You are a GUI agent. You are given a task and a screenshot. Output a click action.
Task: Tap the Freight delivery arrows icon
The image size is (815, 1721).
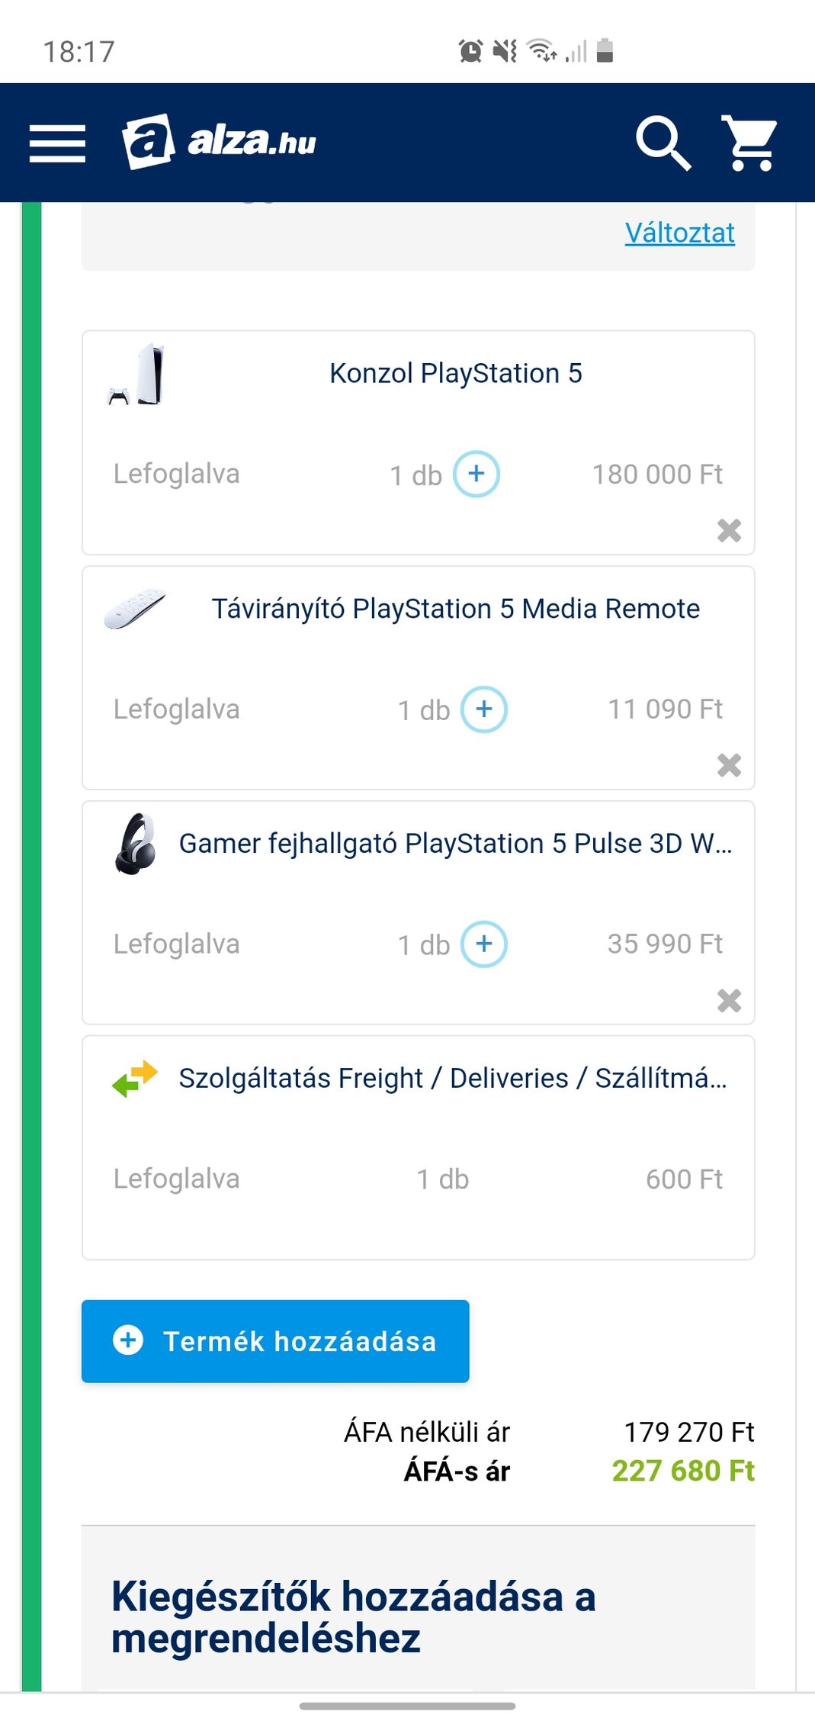click(x=135, y=1079)
